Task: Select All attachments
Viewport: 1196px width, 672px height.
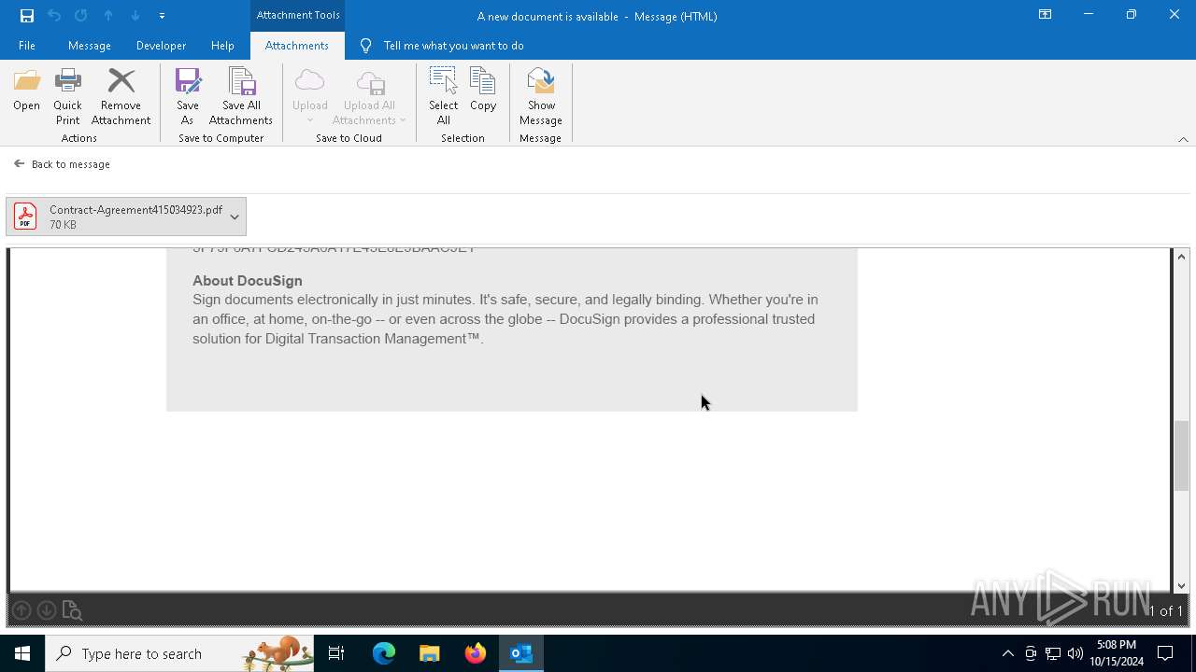Action: (x=443, y=97)
